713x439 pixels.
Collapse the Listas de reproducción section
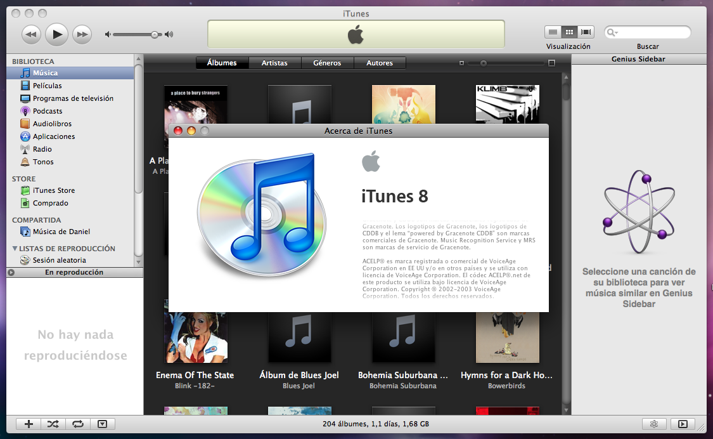click(15, 249)
